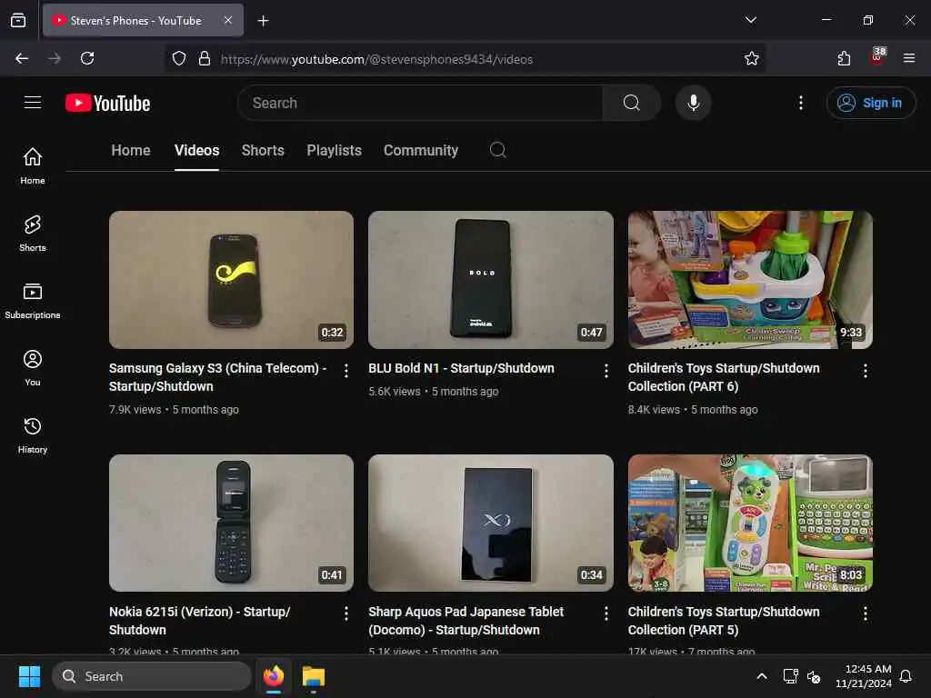Open the list all tabs dropdown
This screenshot has width=931, height=698.
point(750,20)
